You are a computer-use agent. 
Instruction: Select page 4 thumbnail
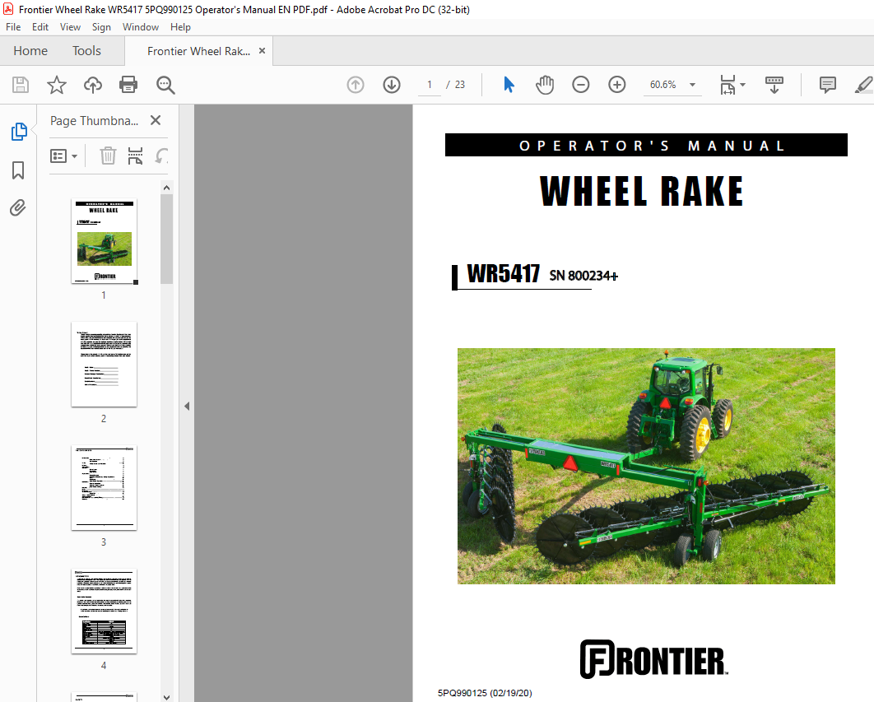point(105,611)
